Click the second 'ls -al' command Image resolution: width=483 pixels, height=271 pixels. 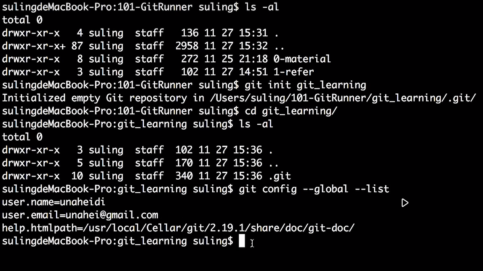click(x=256, y=124)
